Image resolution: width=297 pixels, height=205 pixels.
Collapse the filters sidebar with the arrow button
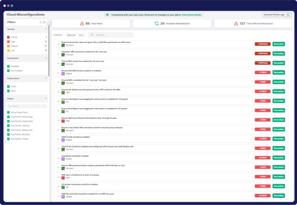coord(49,22)
